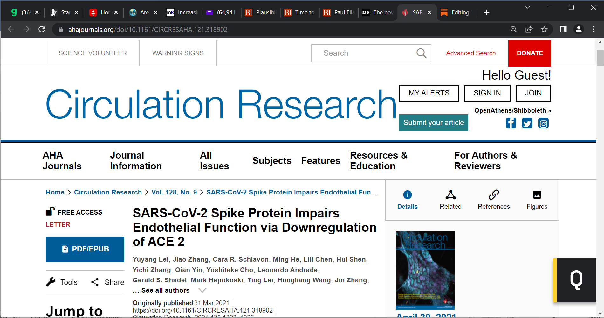Switch to The nov salk tab

pos(378,12)
